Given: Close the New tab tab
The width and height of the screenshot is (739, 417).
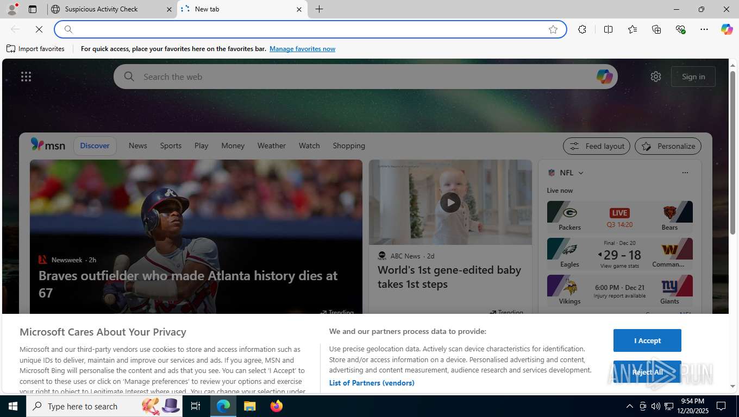Looking at the screenshot, I should click(x=299, y=9).
